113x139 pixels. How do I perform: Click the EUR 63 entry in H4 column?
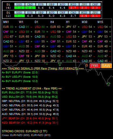[x=55, y=27]
